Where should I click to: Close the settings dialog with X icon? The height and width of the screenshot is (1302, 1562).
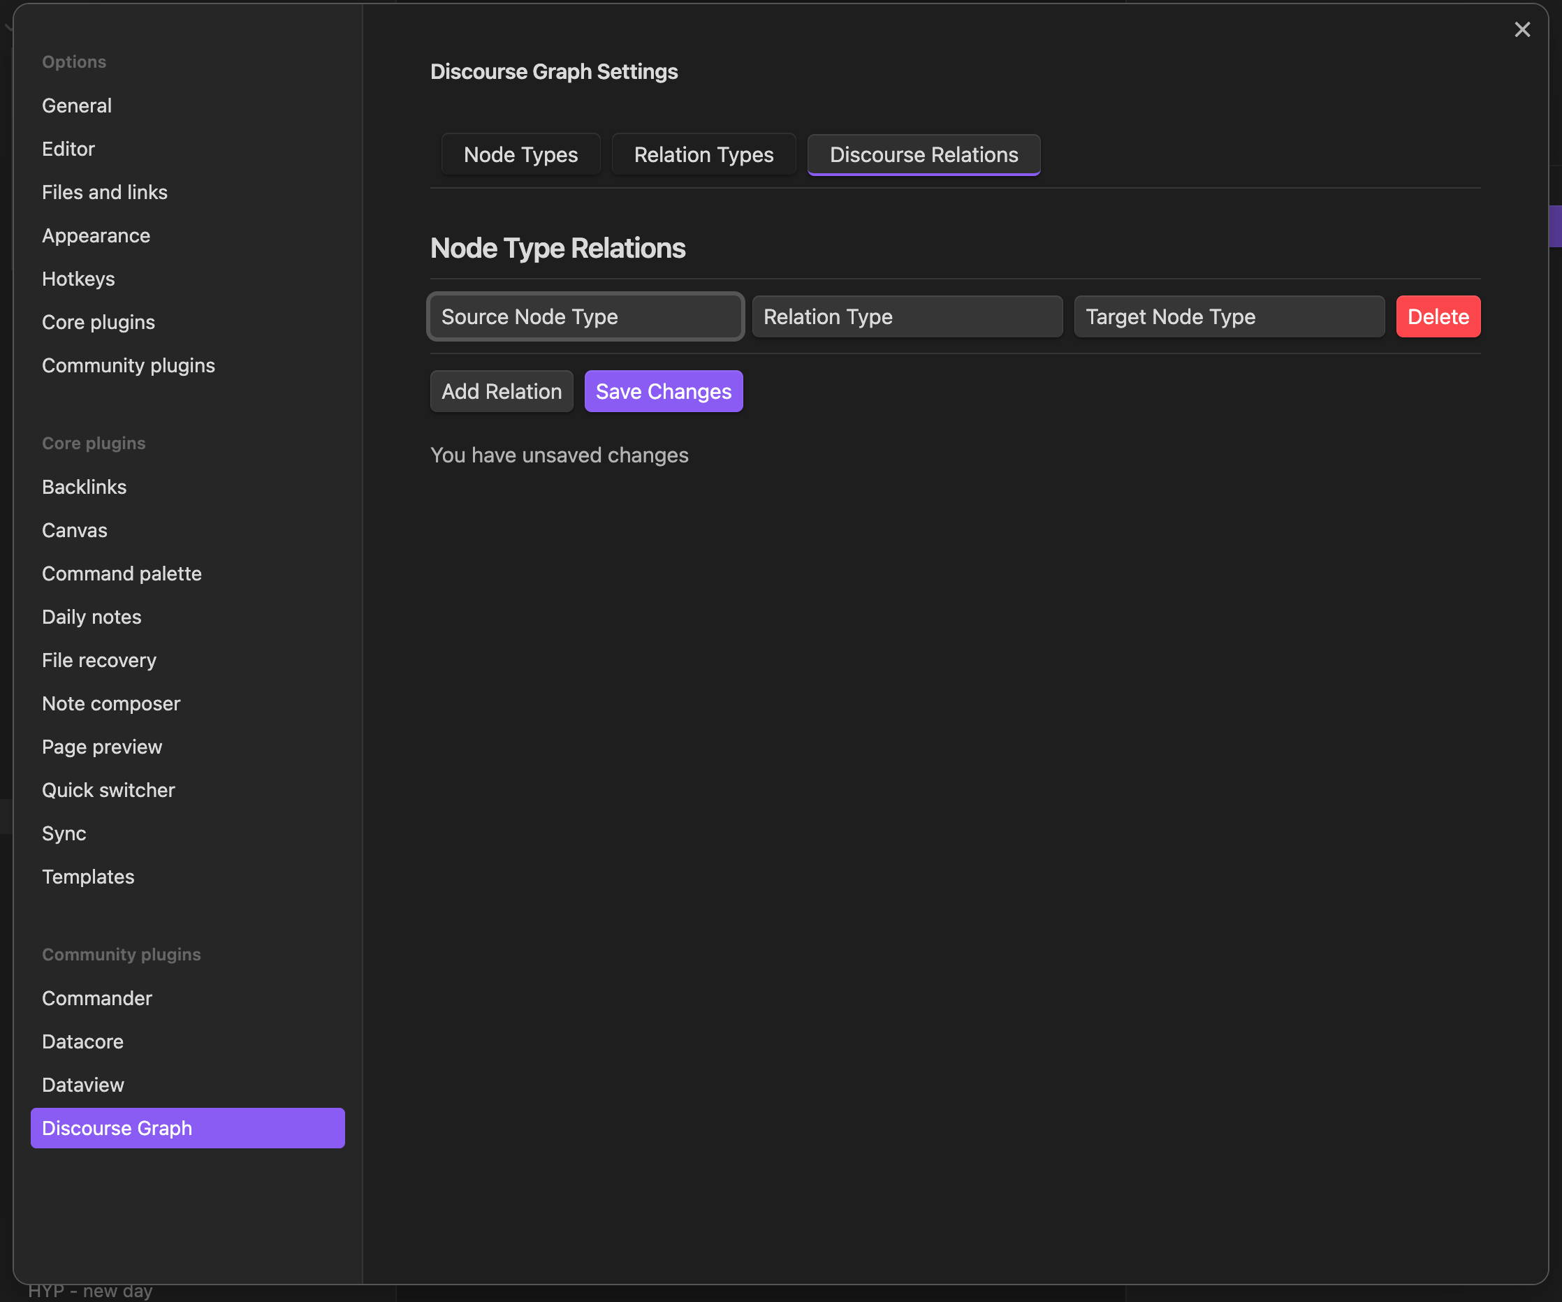1522,30
